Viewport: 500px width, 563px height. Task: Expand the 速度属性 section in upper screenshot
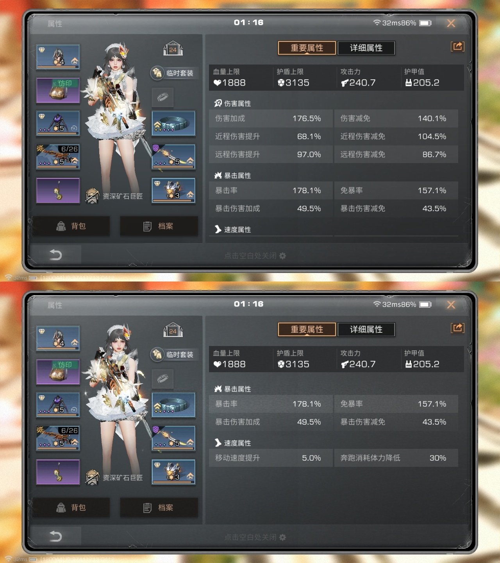232,230
